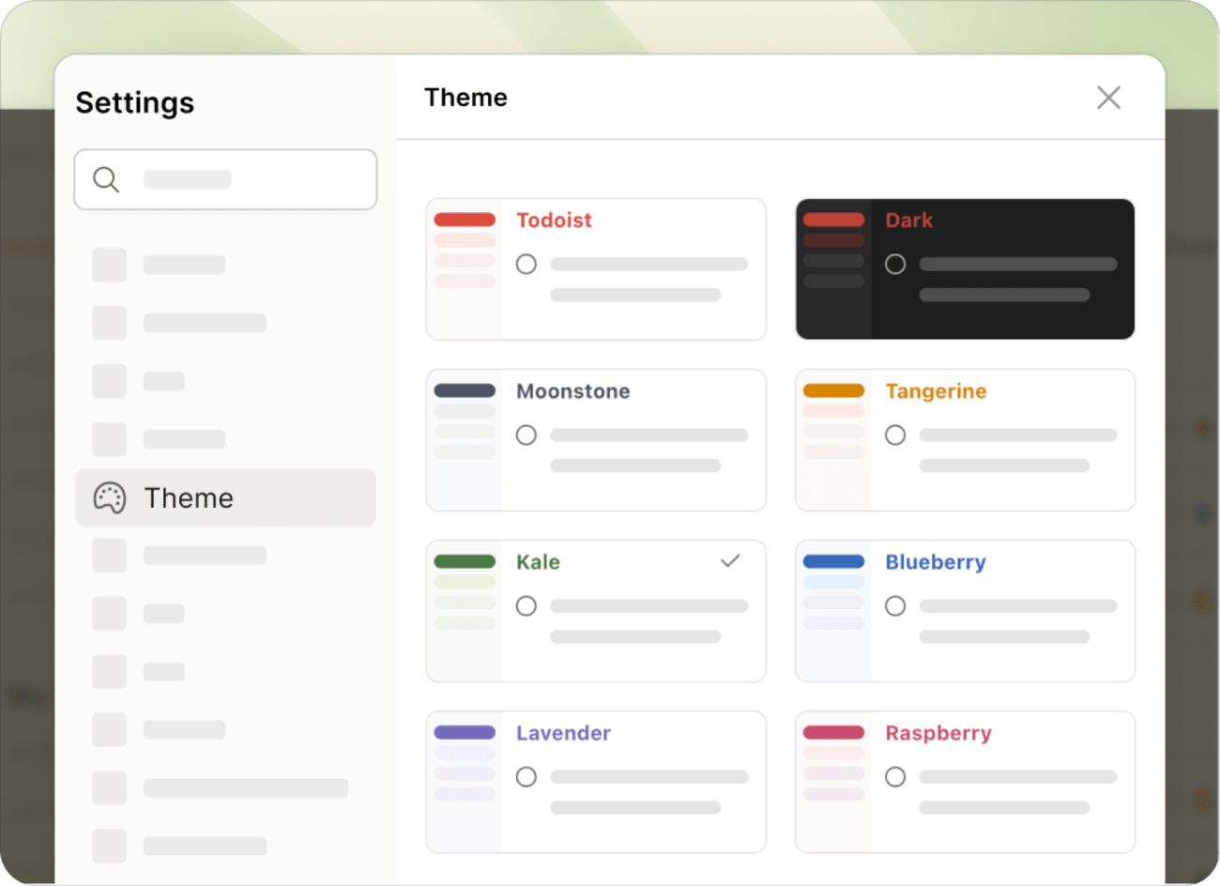The height and width of the screenshot is (886, 1220).
Task: Click the green checkmark on Kale theme
Action: [730, 560]
